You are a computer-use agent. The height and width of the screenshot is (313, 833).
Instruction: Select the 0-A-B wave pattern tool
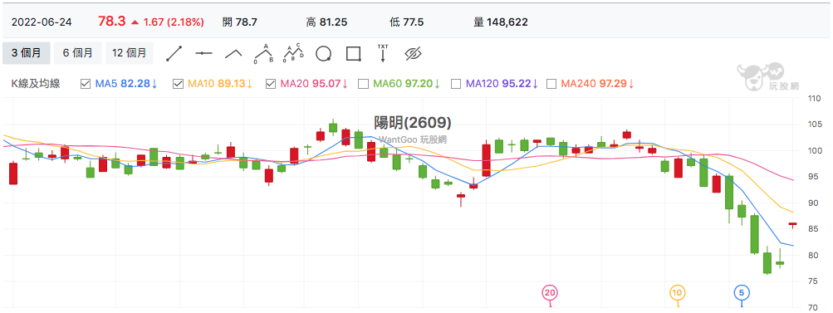tap(263, 54)
